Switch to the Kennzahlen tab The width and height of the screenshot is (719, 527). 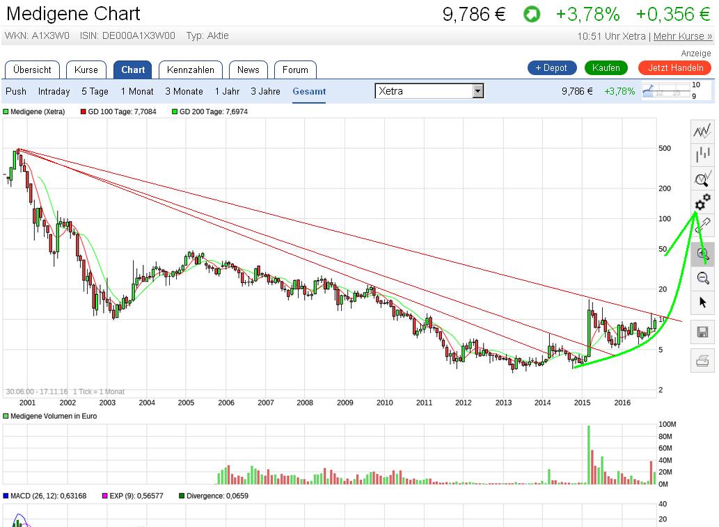pos(190,70)
